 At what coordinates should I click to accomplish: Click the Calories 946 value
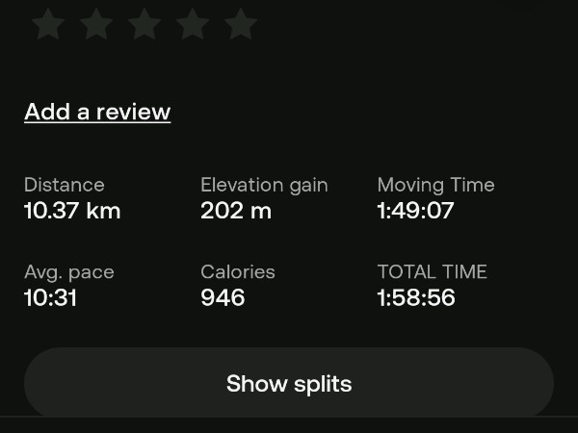tap(223, 297)
